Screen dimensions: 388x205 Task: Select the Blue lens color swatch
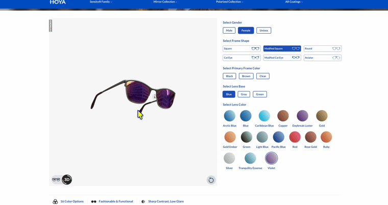246,116
